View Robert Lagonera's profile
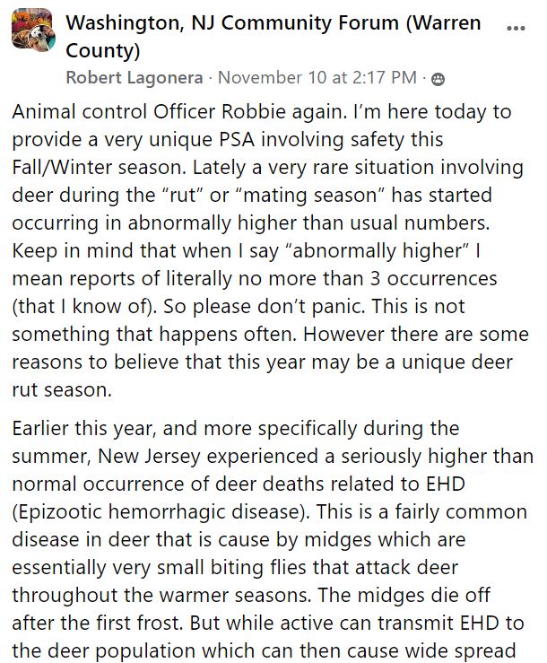Image resolution: width=547 pixels, height=663 pixels. coord(135,78)
